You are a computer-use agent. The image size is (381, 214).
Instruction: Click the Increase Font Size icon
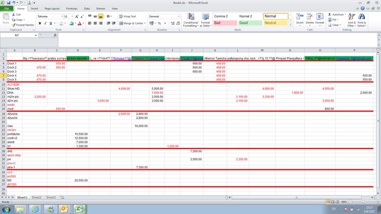click(77, 16)
